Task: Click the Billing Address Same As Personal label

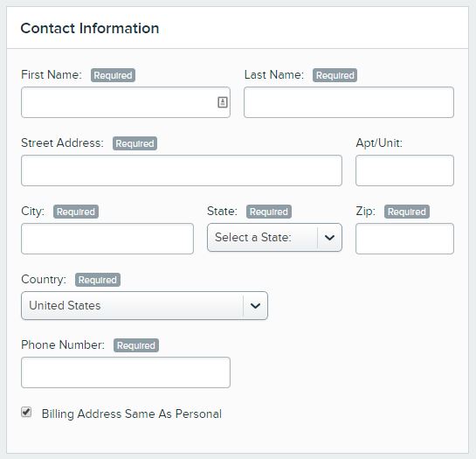Action: (132, 414)
